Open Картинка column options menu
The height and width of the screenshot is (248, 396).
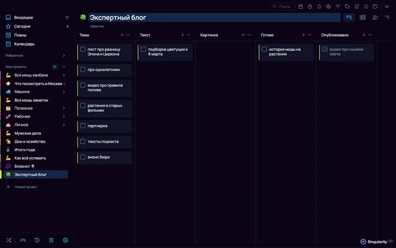click(x=249, y=35)
